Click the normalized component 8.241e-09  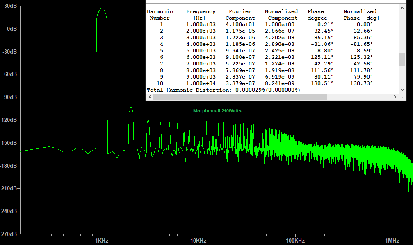(279, 83)
